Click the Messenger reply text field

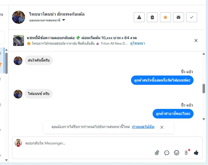87,143
